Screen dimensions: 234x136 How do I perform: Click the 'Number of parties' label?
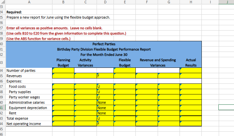(21, 70)
